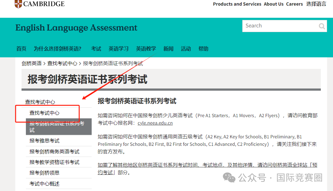Viewport: 333px width, 191px height.
Task: Select 英语学习 in the navigation bar
Action: tap(118, 49)
